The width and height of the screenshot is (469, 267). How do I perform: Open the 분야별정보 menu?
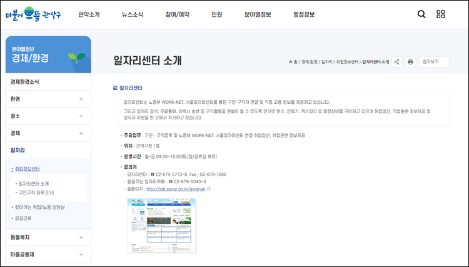click(x=258, y=14)
